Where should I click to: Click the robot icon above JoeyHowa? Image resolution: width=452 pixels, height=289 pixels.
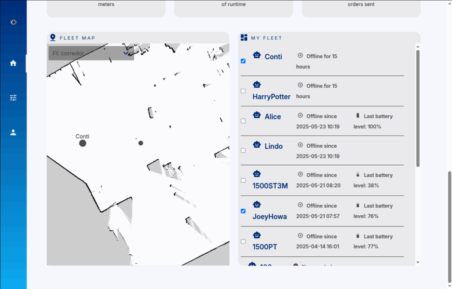[x=257, y=205]
